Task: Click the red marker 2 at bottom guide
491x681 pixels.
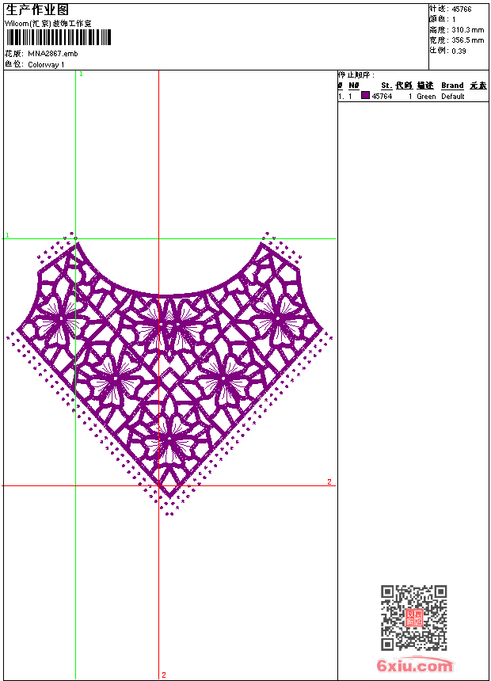Action: (164, 675)
